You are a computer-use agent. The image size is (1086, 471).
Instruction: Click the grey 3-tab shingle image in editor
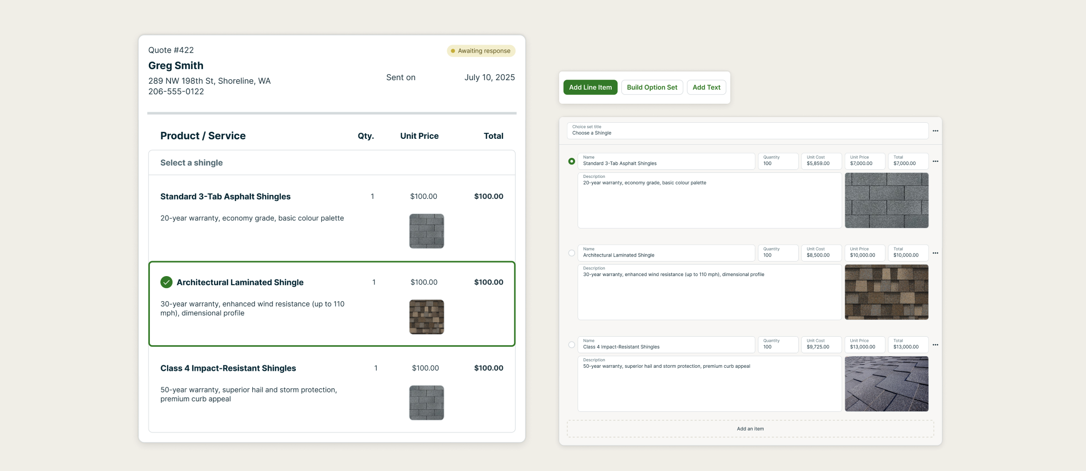(x=886, y=200)
